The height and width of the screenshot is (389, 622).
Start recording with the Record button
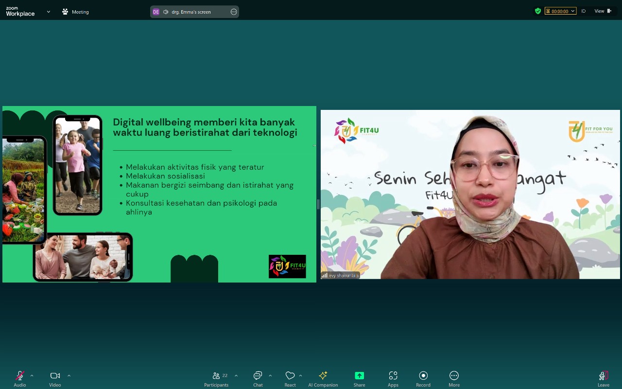pos(423,376)
